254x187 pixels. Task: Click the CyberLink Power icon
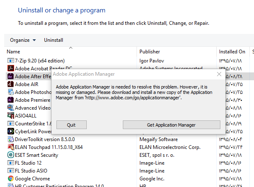coord(11,131)
